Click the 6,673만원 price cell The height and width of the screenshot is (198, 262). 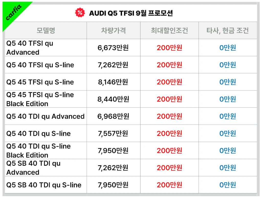coord(113,48)
